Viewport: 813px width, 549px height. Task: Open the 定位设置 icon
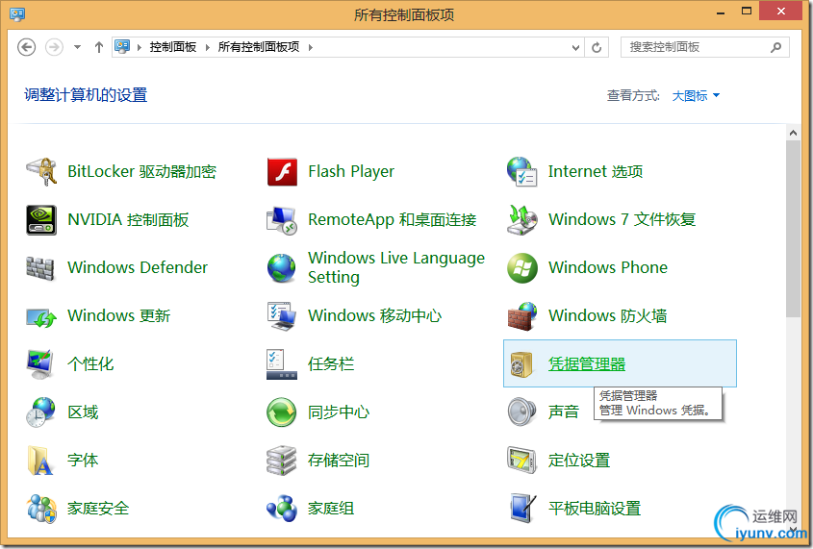[521, 461]
